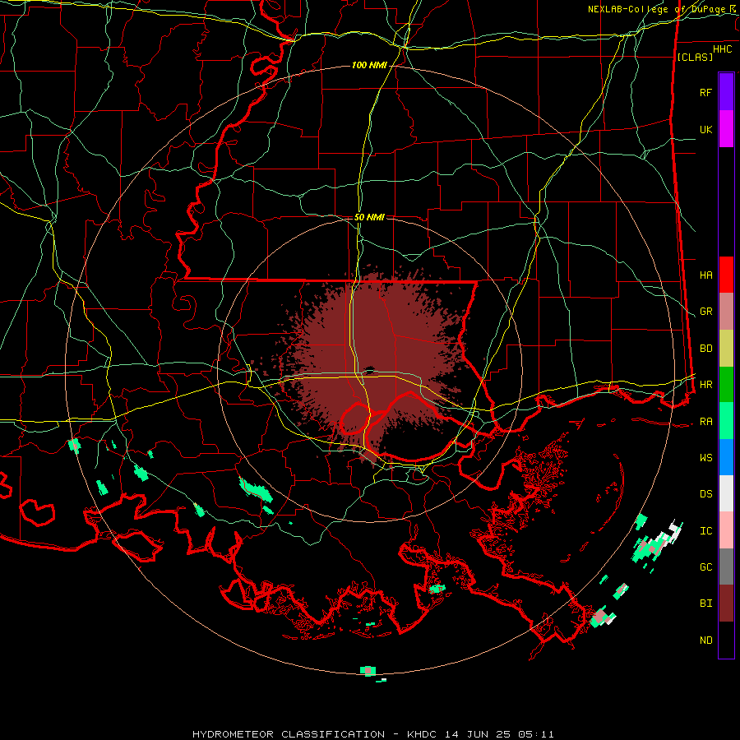This screenshot has width=740, height=740.
Task: Click the BI legend label
Action: [x=705, y=604]
